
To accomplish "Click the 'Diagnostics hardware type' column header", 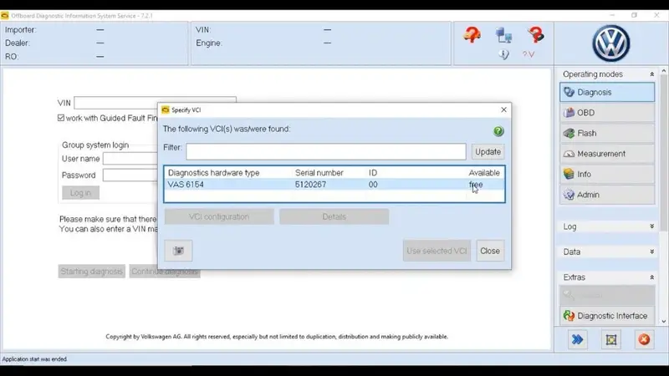I will click(x=214, y=173).
